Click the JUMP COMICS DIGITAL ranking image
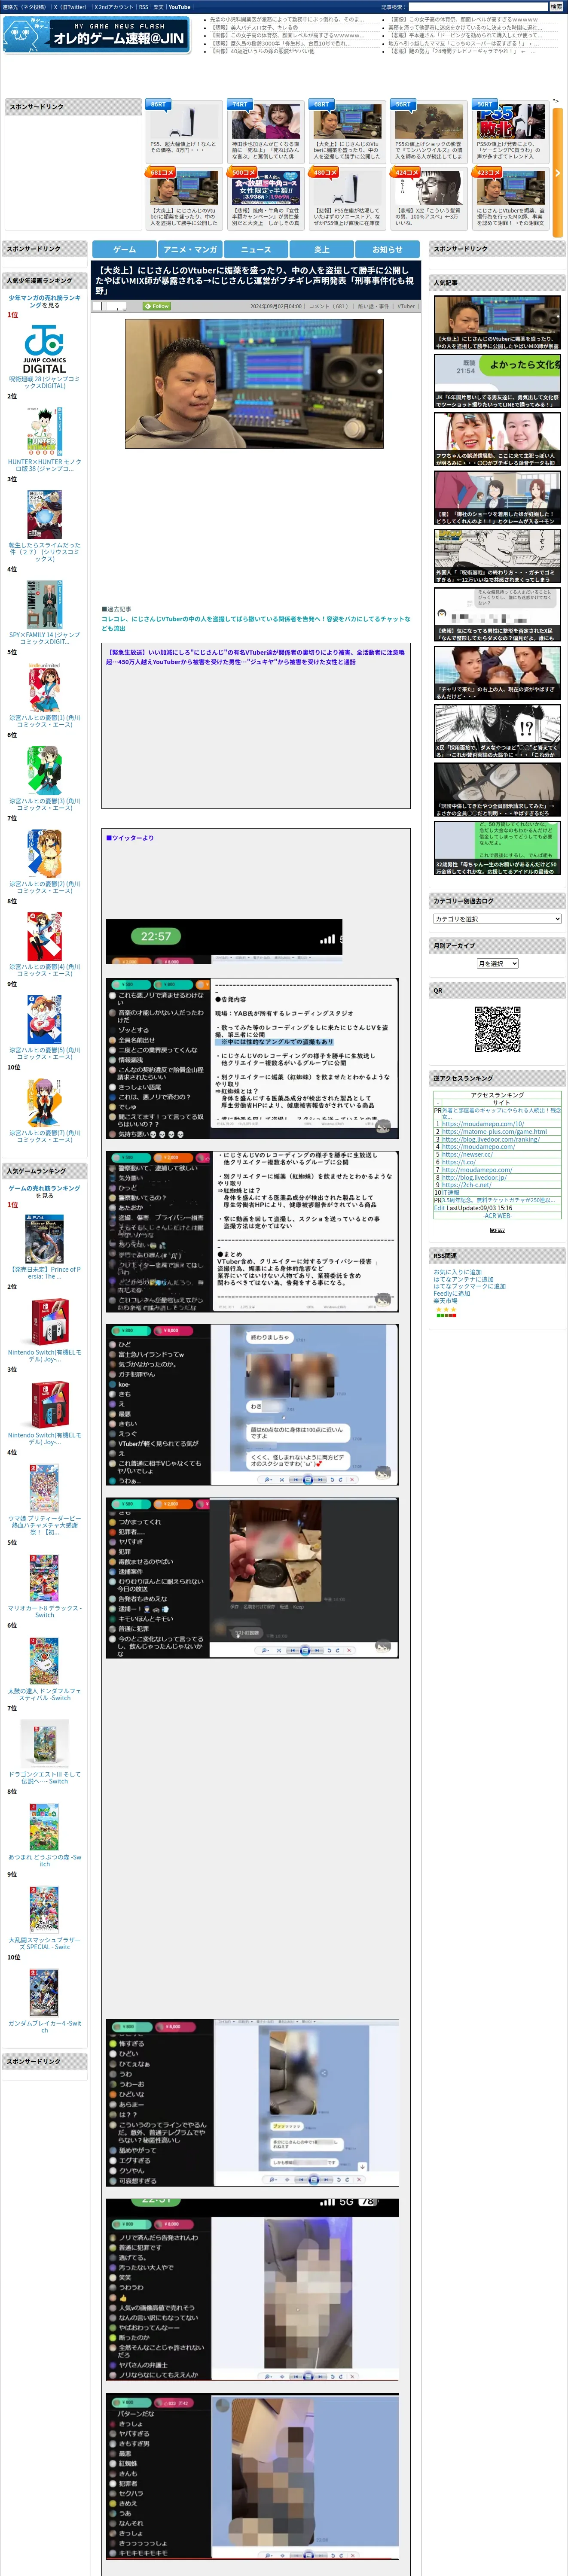 click(x=44, y=349)
